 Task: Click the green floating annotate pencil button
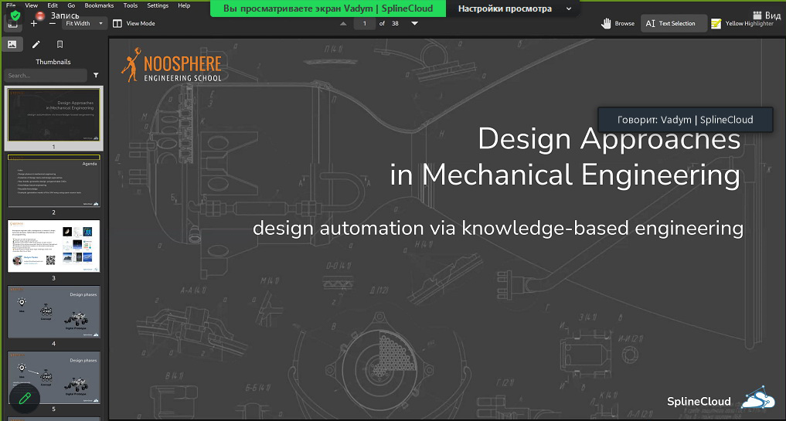pyautogui.click(x=24, y=398)
